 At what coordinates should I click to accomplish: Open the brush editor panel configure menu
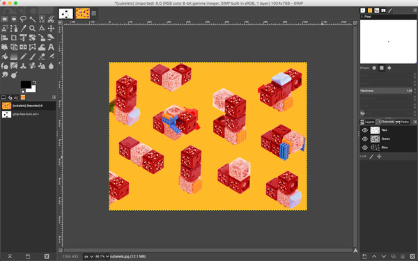click(415, 10)
